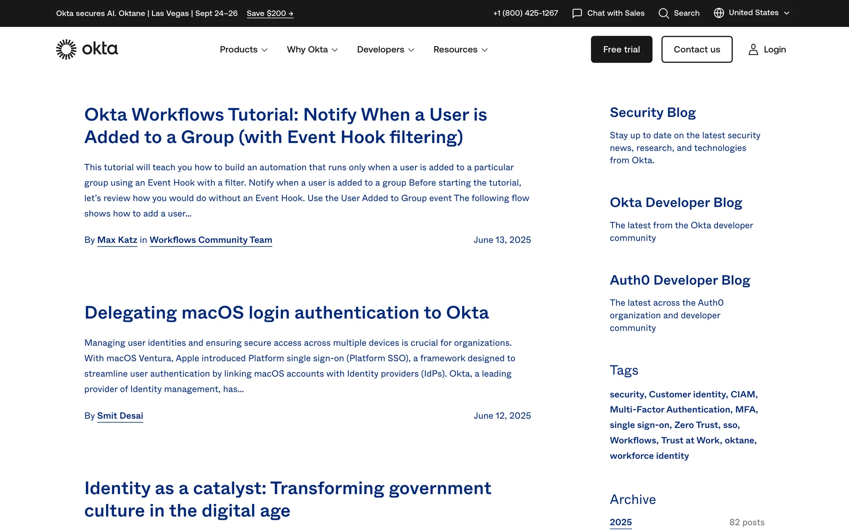Open the Developers navigation menu

click(x=386, y=49)
